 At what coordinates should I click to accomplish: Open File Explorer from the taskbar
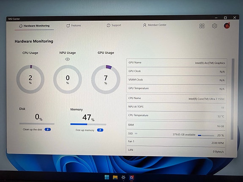point(115,177)
